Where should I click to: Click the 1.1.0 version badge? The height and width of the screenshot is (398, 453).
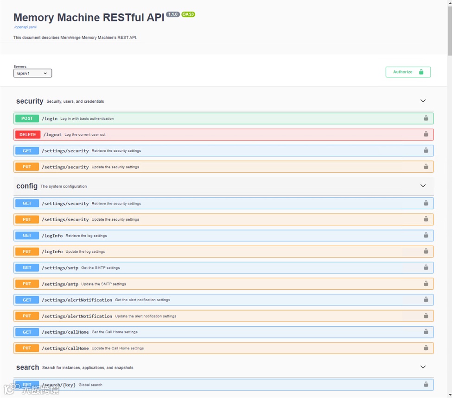(x=173, y=14)
